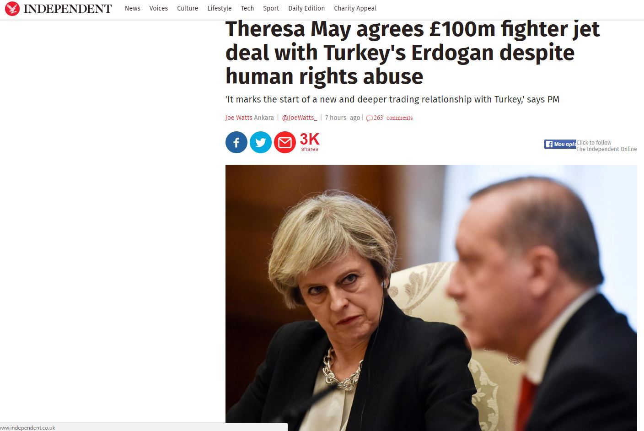Open author Joe Watts profile link
This screenshot has height=431, width=644.
239,118
